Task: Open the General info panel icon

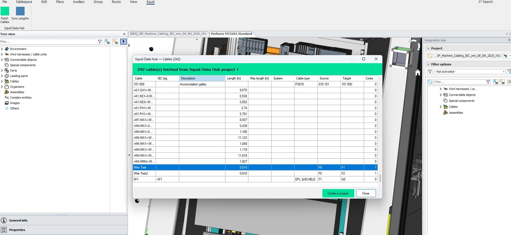Action: (x=4, y=220)
